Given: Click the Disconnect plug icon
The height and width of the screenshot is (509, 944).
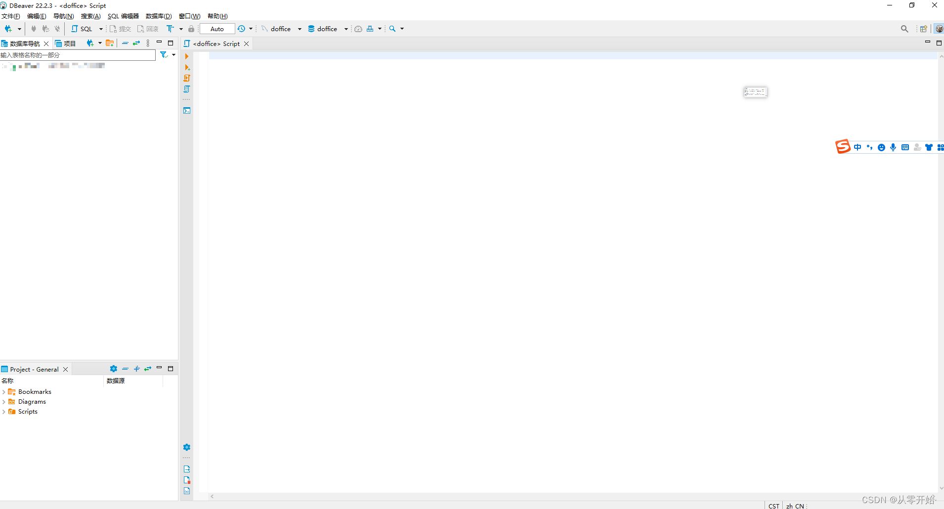Looking at the screenshot, I should click(57, 29).
